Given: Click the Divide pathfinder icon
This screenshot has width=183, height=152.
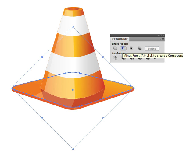Looking at the screenshot, I should pos(115,58).
